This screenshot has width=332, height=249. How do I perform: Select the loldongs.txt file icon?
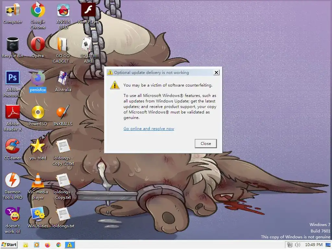pos(63,218)
